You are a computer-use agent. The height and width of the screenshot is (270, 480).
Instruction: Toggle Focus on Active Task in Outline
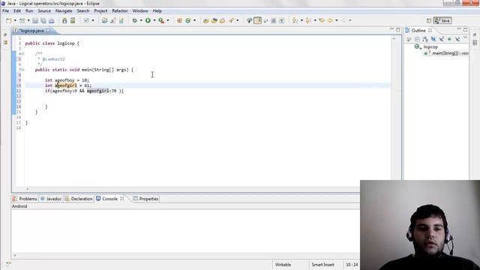pos(409,39)
